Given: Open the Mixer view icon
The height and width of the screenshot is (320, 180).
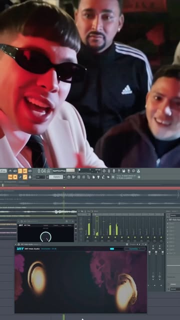Looking at the screenshot, I should tap(83, 177).
